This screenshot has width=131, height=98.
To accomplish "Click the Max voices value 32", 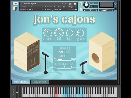I will (64, 7).
